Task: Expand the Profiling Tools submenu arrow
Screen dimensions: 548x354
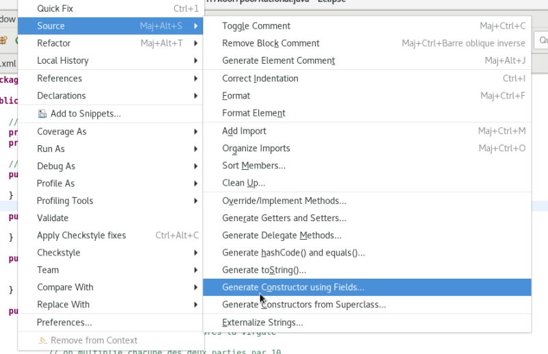Action: coord(196,201)
